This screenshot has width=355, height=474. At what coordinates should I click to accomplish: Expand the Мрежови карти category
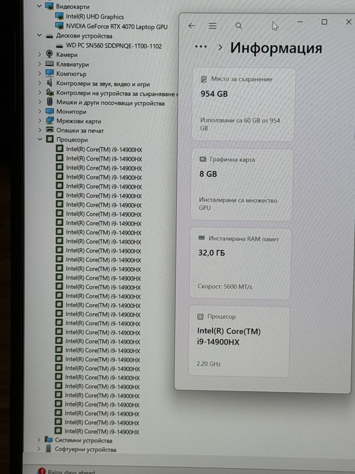point(40,121)
